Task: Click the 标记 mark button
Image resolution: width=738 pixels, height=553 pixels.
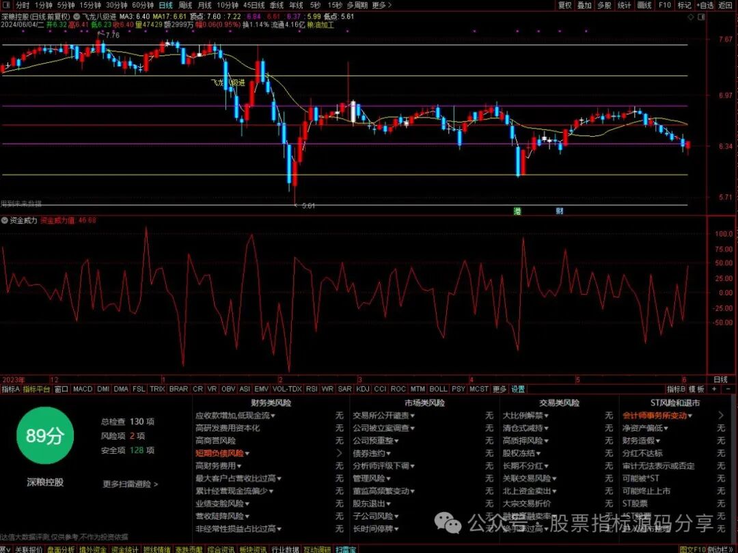Action: (x=684, y=5)
